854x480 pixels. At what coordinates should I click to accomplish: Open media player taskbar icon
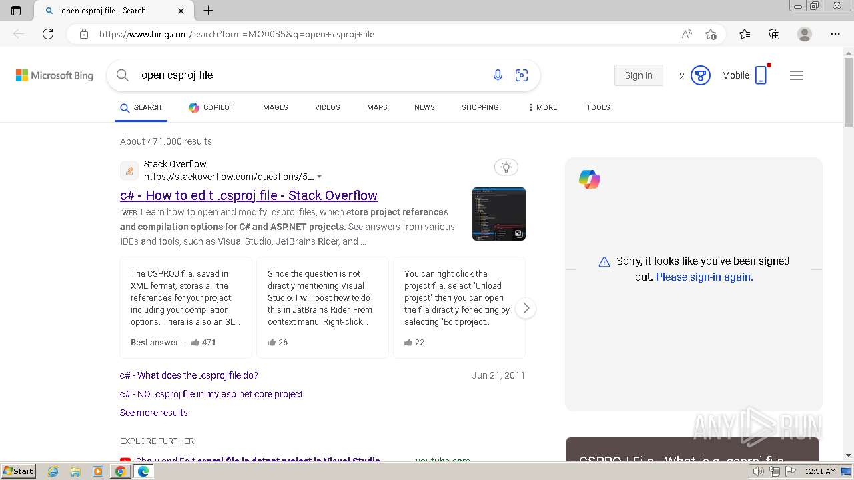tap(98, 471)
